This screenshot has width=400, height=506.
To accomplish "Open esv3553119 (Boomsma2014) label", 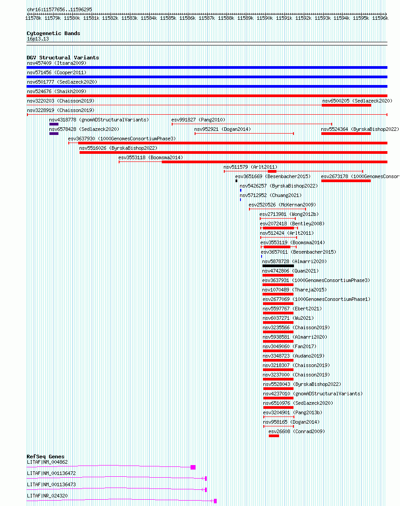I will (293, 243).
